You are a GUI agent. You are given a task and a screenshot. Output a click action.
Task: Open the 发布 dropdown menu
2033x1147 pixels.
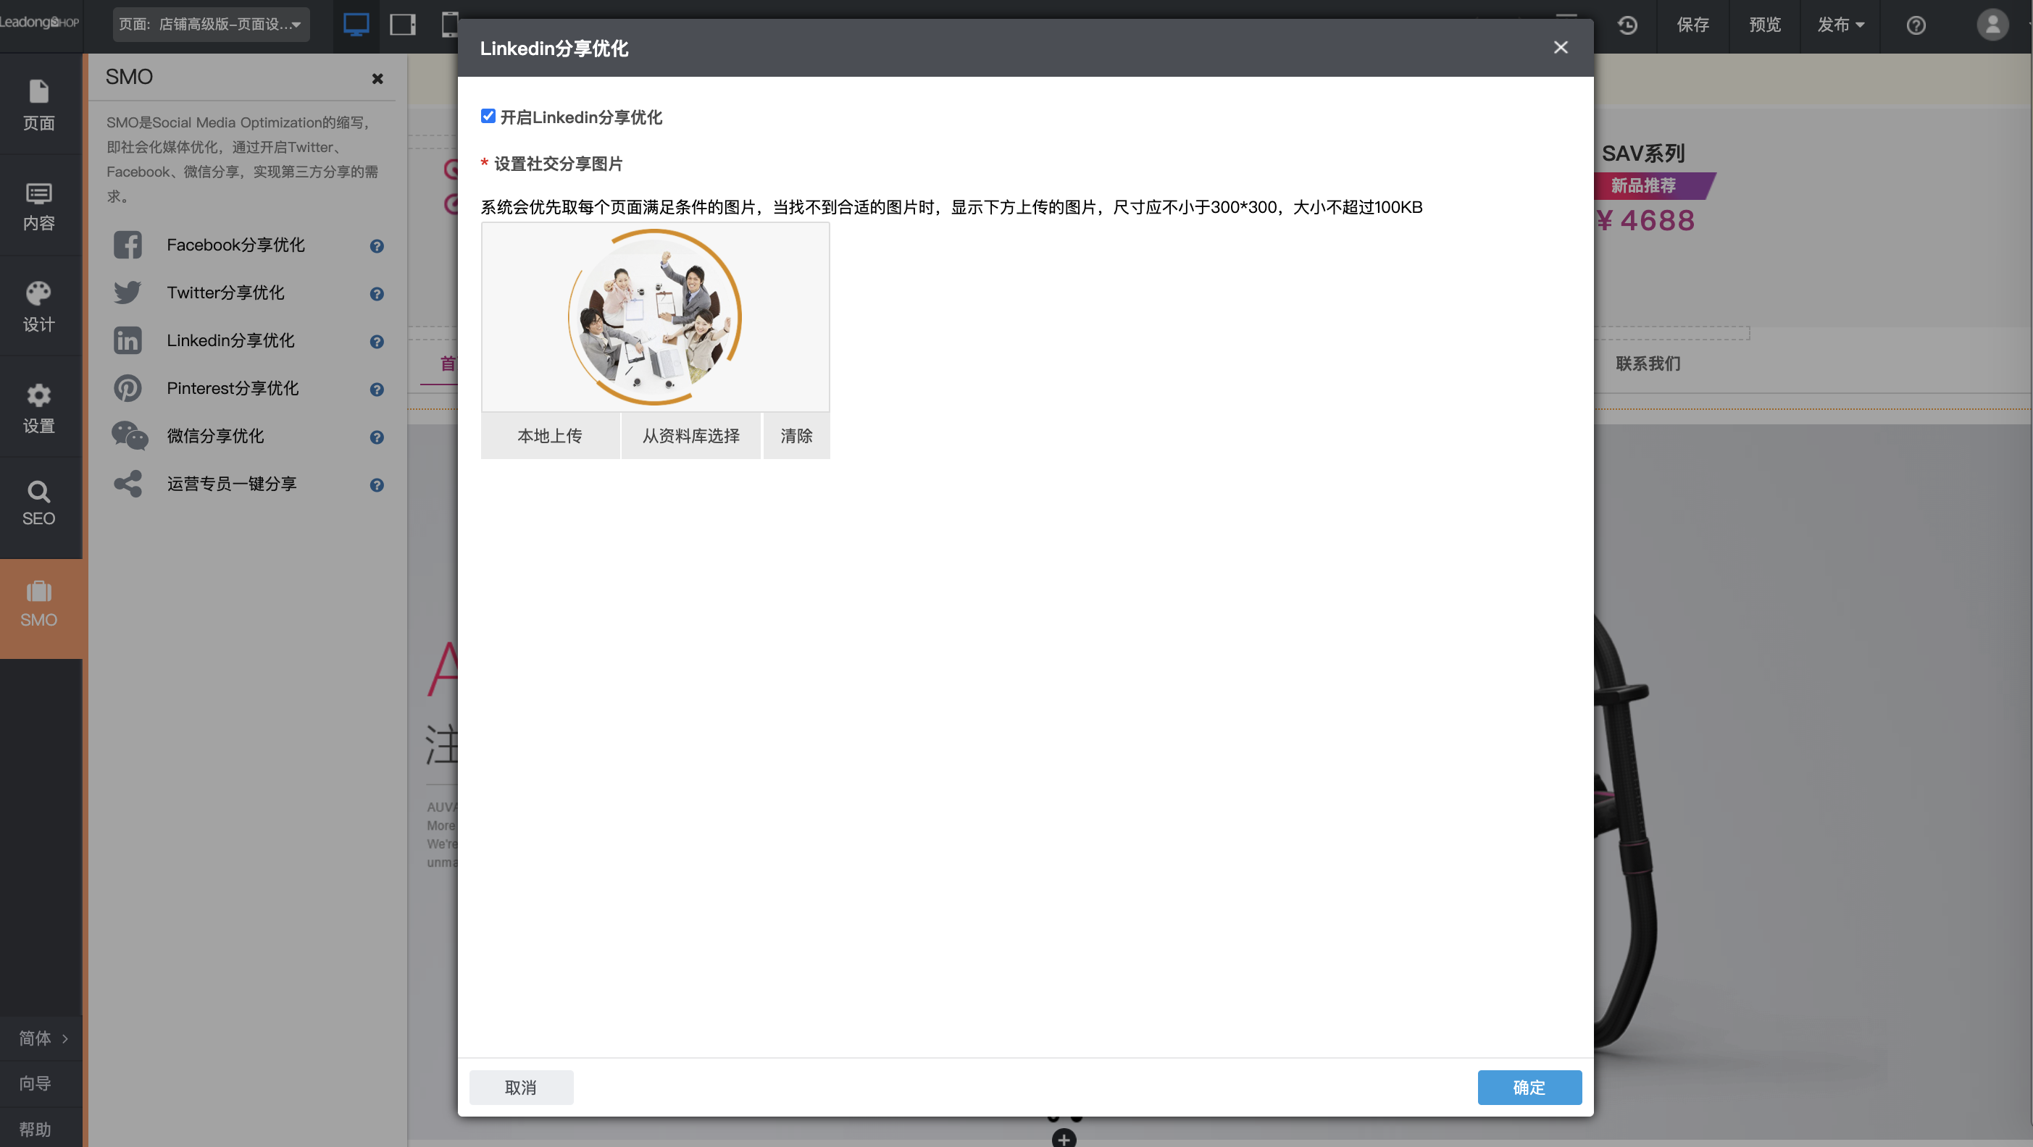coord(1839,25)
